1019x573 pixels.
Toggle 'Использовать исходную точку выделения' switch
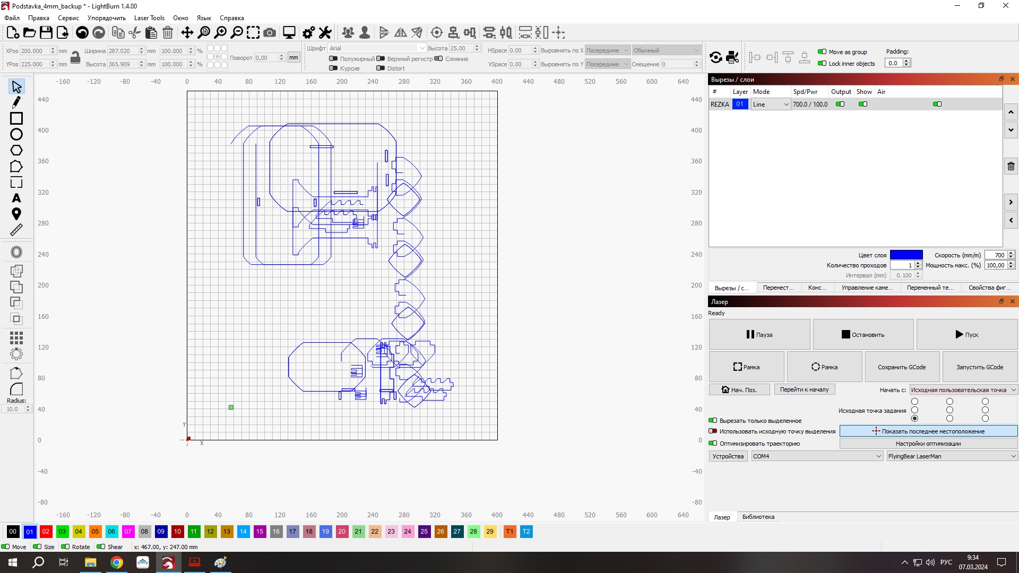click(x=713, y=431)
